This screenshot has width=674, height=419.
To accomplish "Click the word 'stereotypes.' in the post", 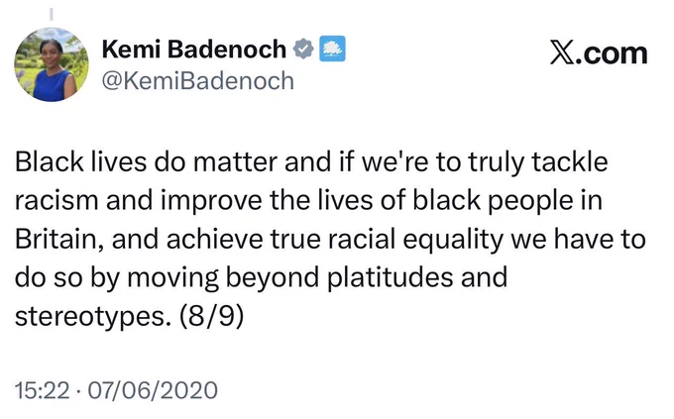I will coord(90,316).
